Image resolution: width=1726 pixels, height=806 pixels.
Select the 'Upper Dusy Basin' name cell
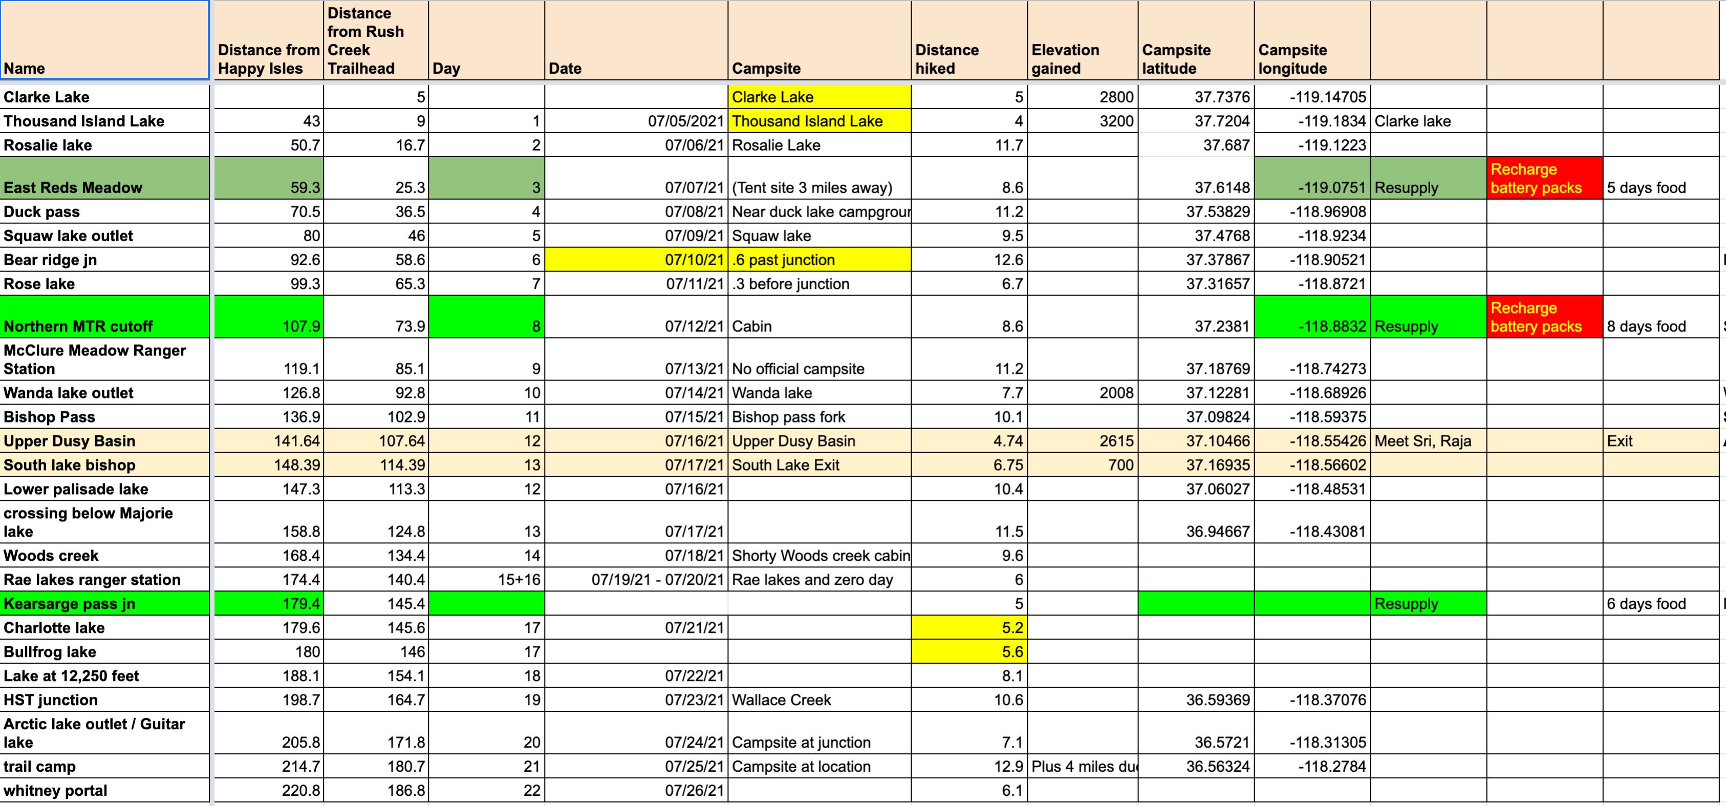[105, 440]
